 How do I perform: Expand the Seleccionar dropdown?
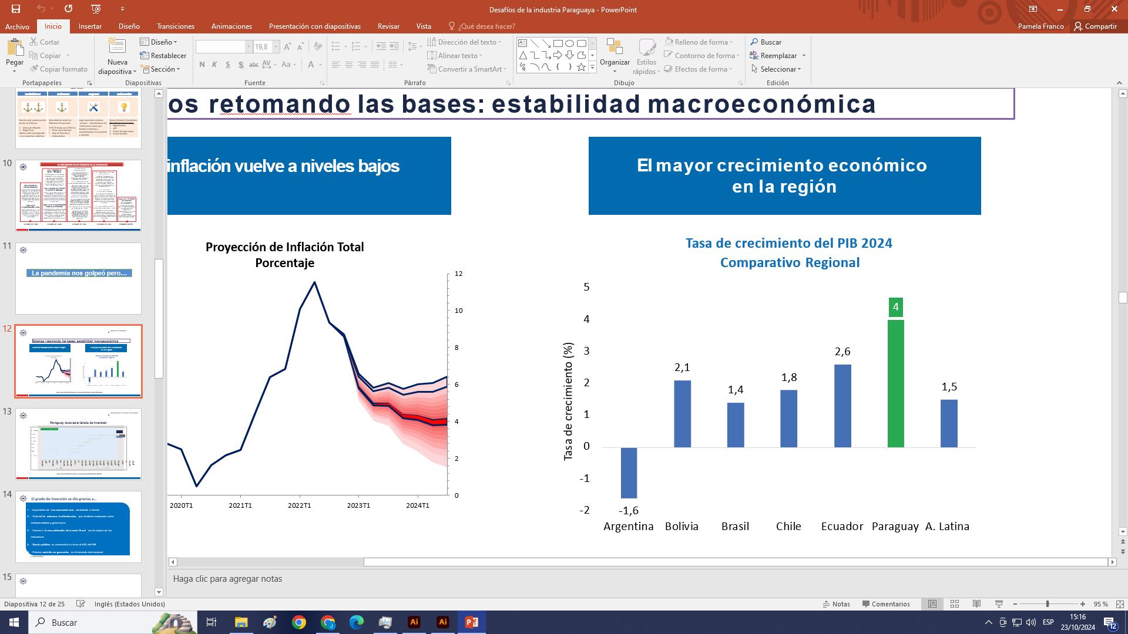(781, 69)
